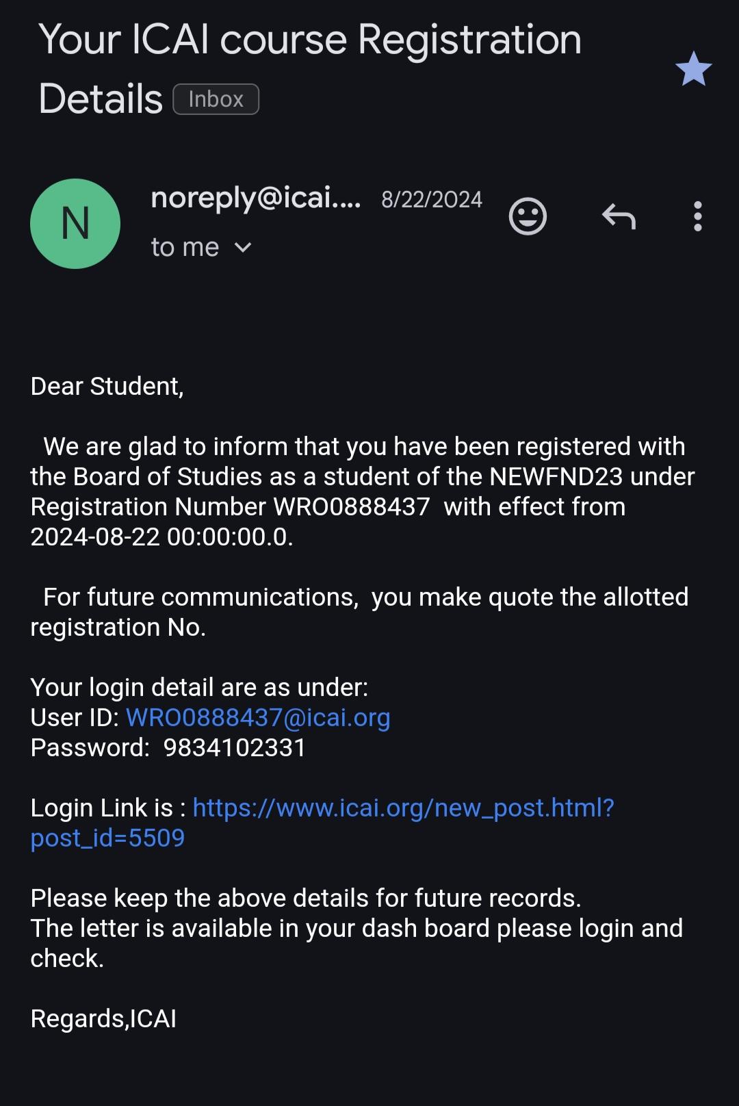Tap the 'to me' recipient label
The height and width of the screenshot is (1106, 739).
(x=185, y=247)
